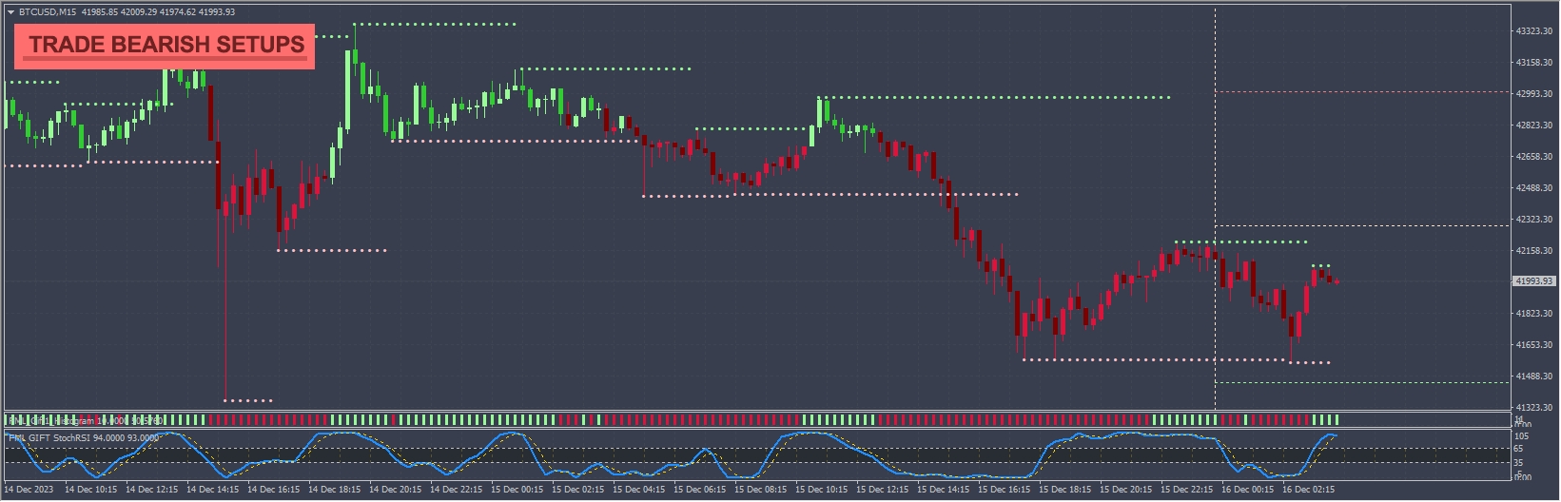Click the 15 Dec 18:15 time label
This screenshot has height=502, width=1561.
tap(1064, 490)
